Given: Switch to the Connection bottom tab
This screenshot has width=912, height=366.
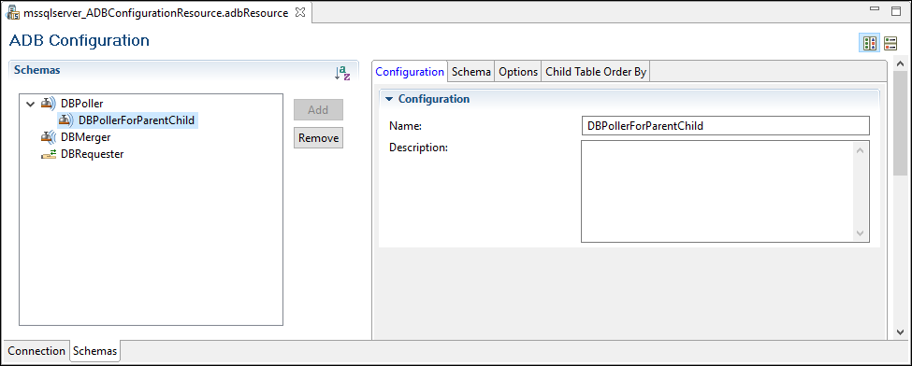Looking at the screenshot, I should coord(36,351).
